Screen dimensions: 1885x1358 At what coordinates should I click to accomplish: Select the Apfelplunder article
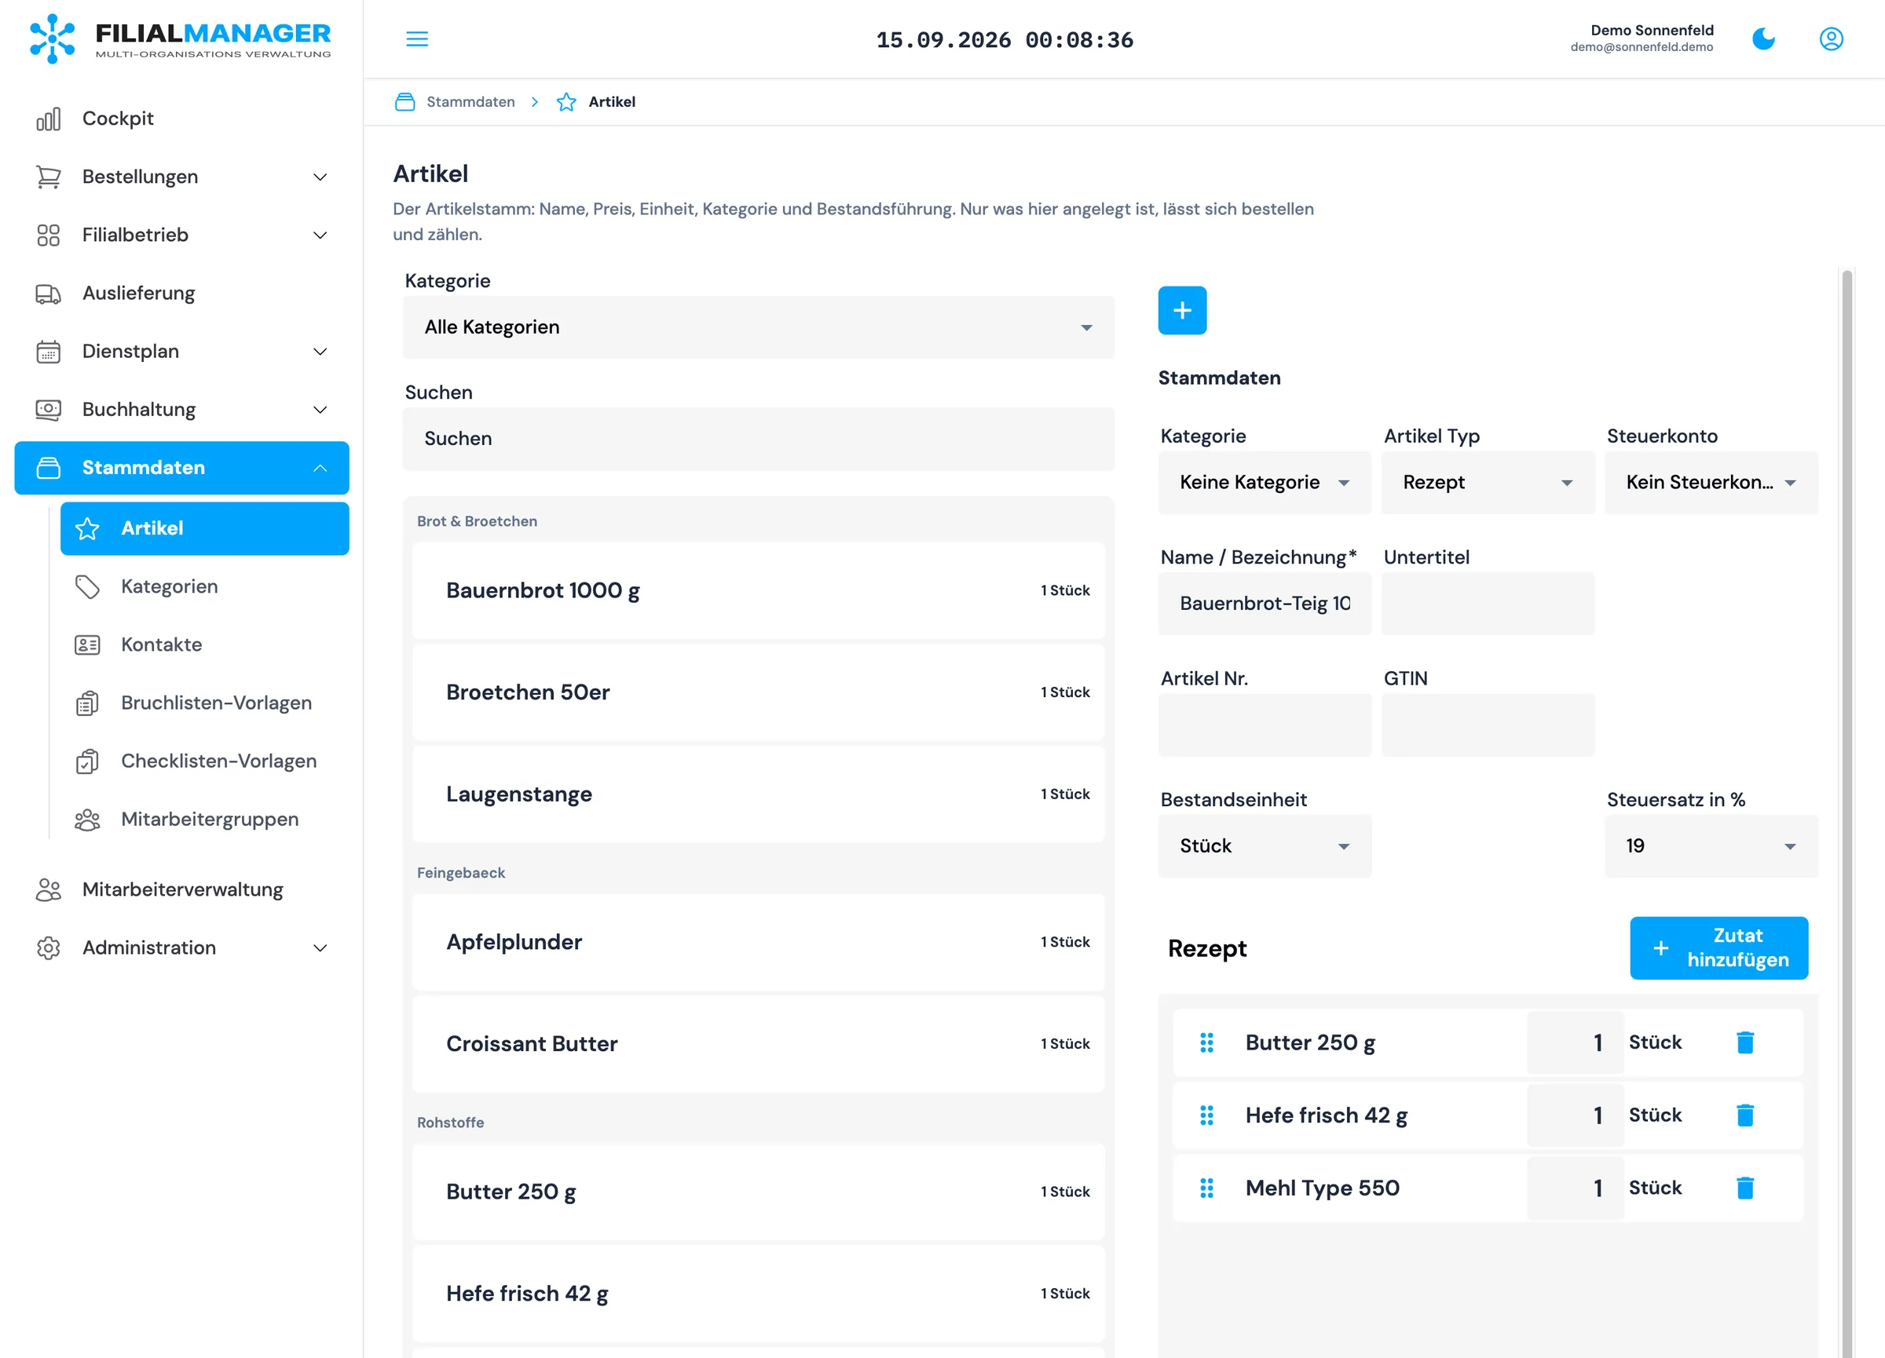[x=758, y=943]
